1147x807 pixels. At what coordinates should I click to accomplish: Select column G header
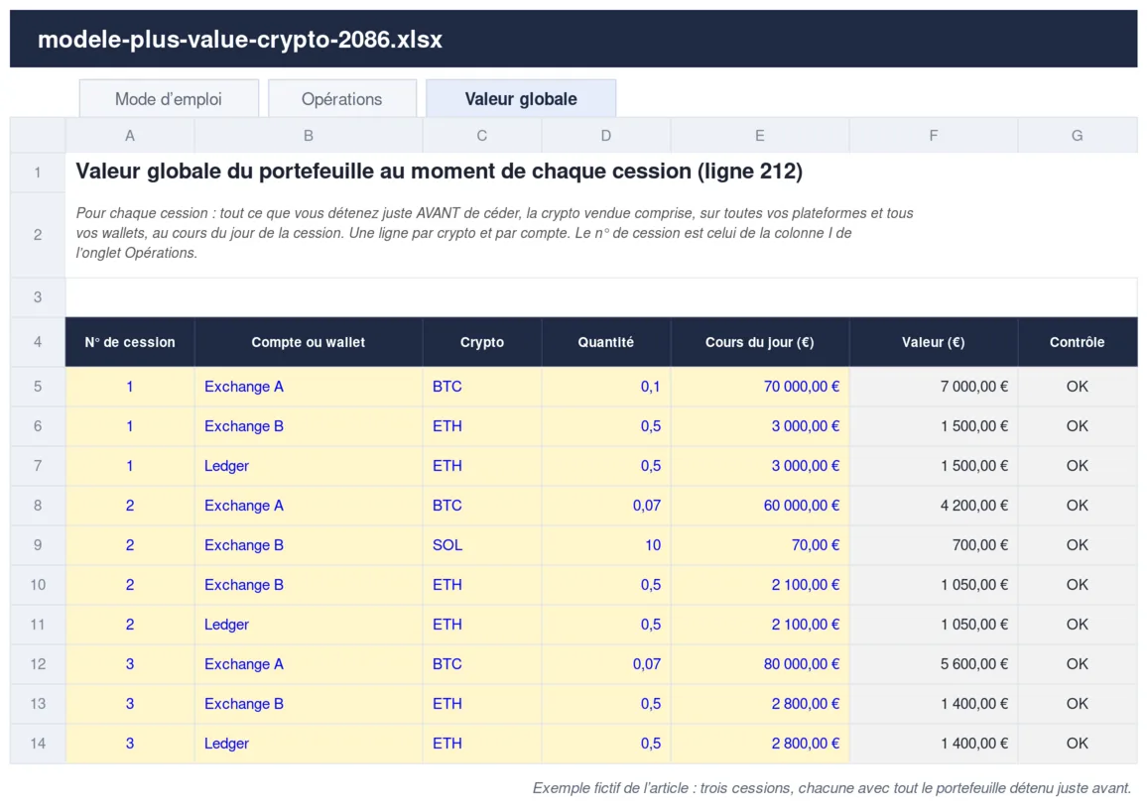1078,135
